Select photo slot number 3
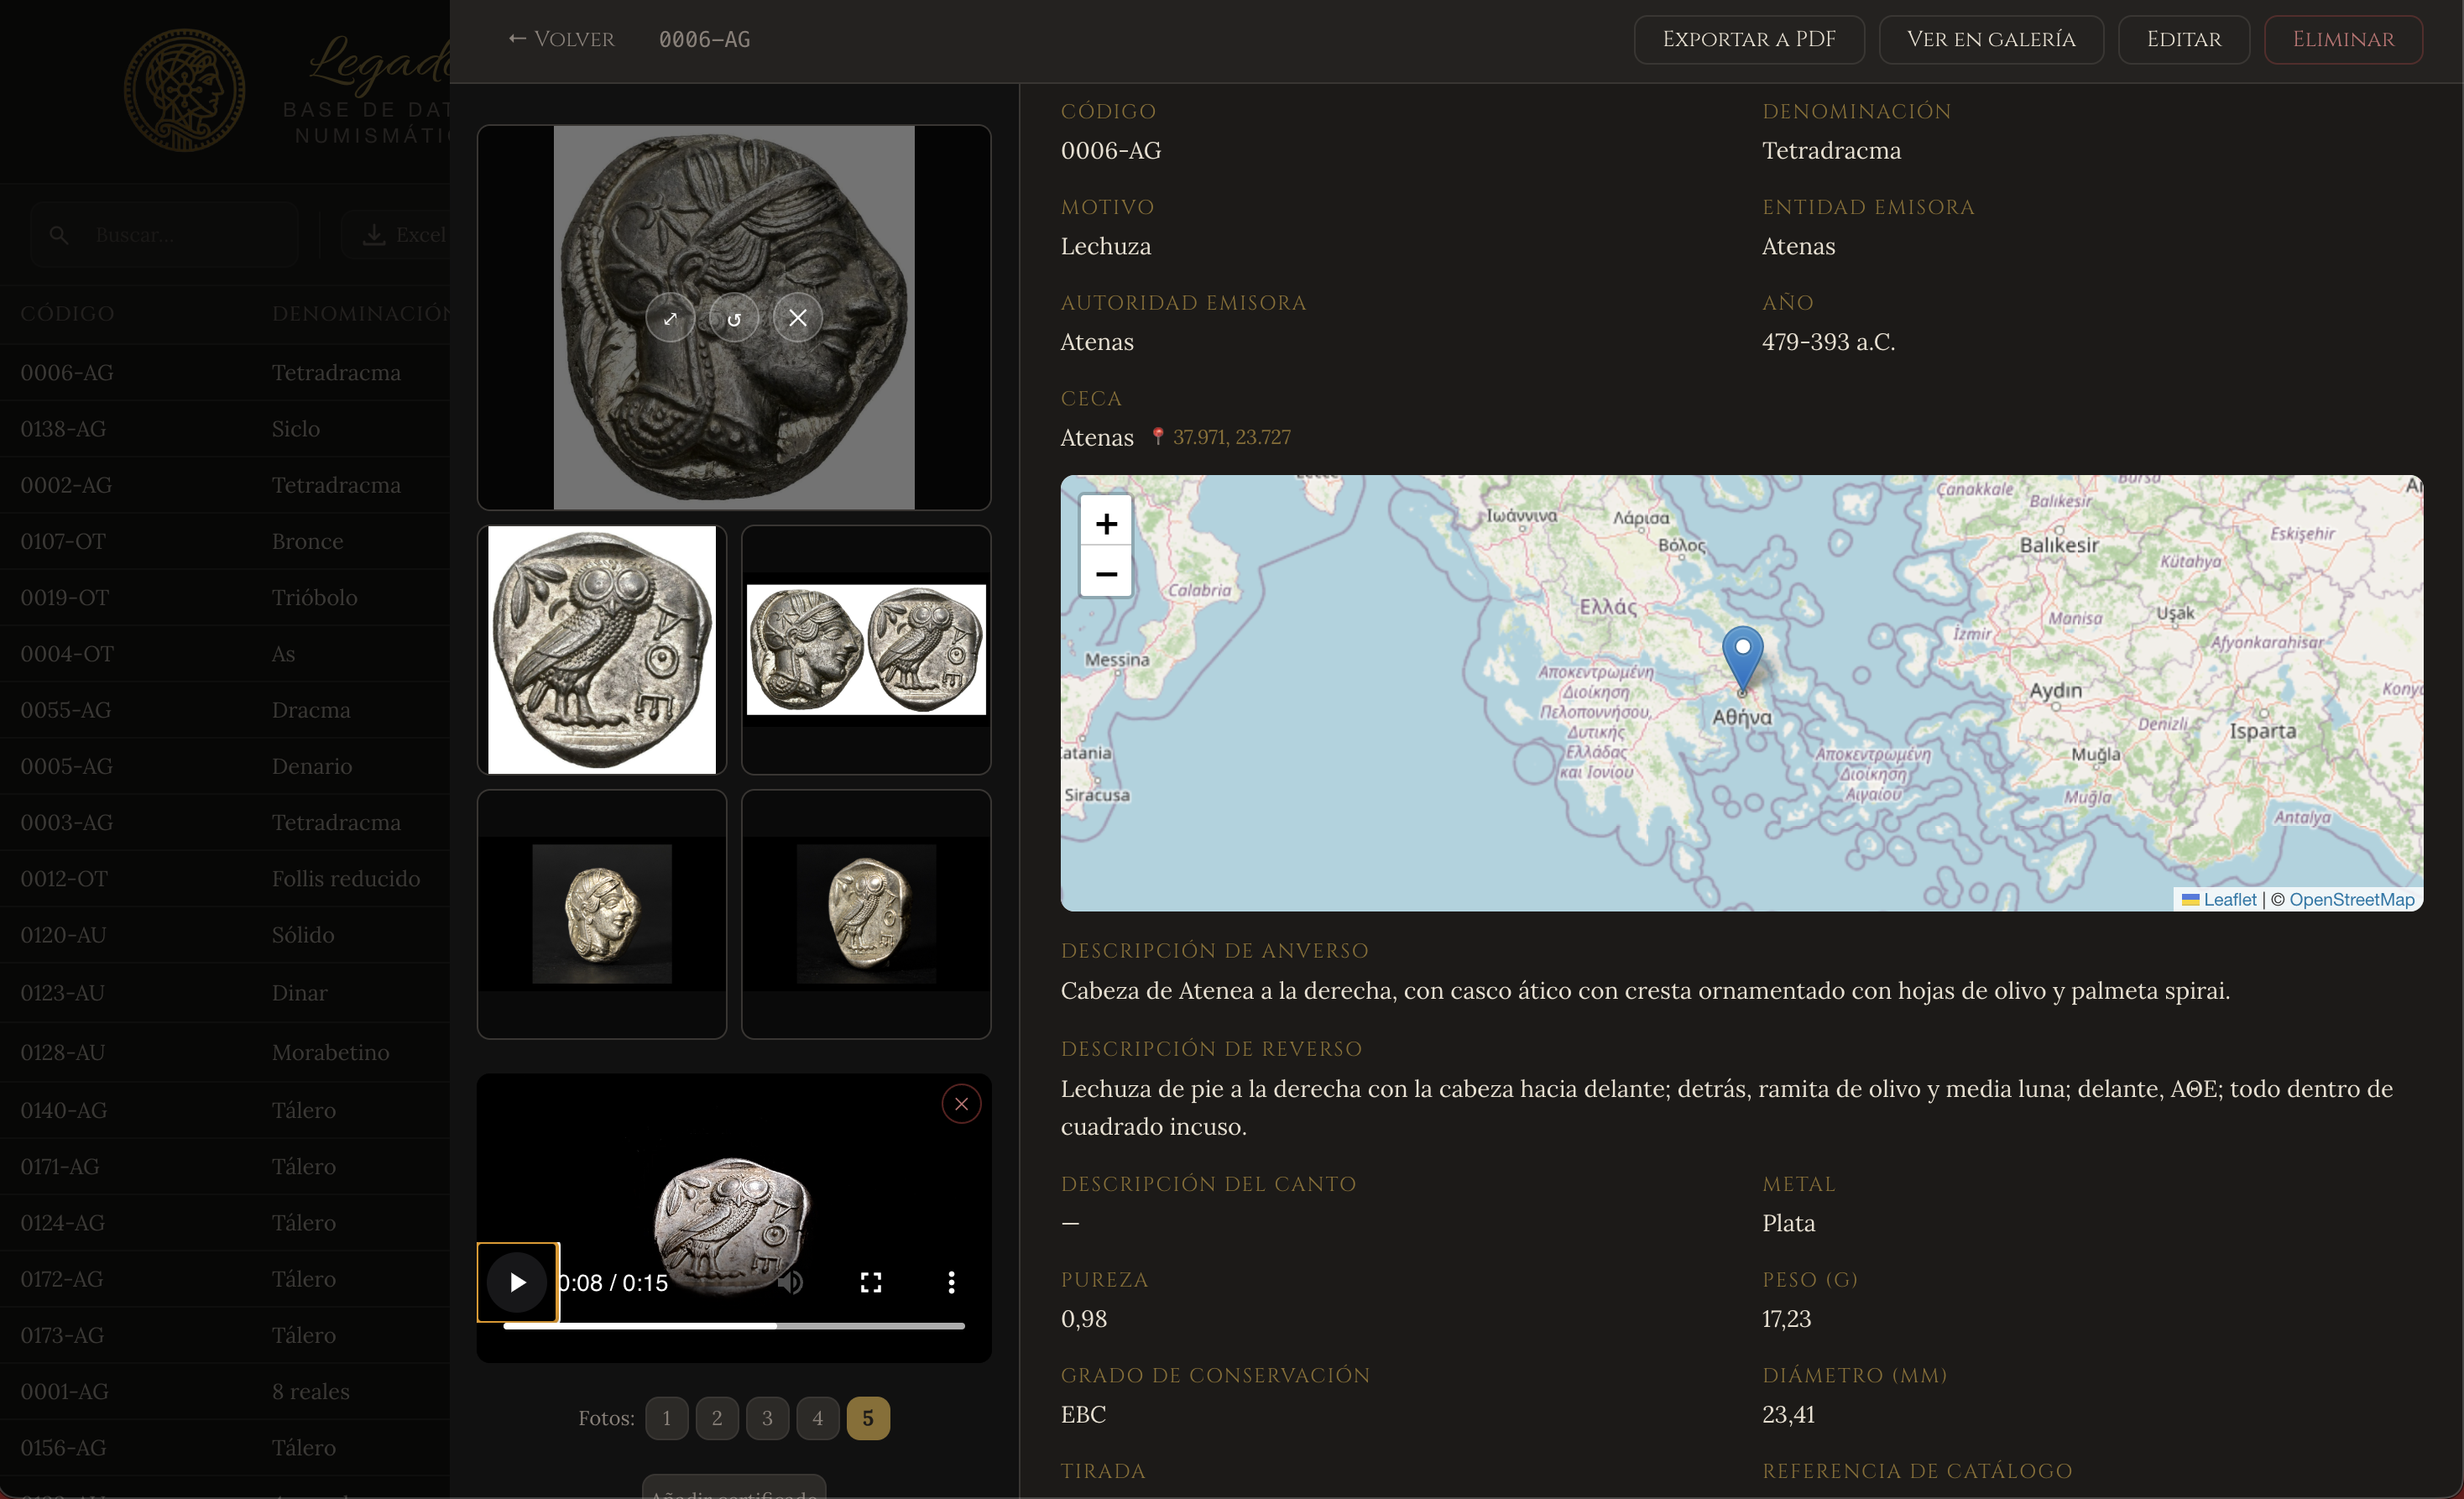 point(767,1417)
